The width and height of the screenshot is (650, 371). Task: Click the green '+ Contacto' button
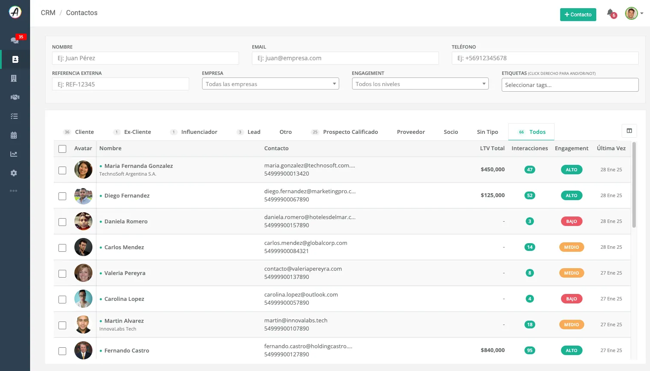(x=578, y=14)
